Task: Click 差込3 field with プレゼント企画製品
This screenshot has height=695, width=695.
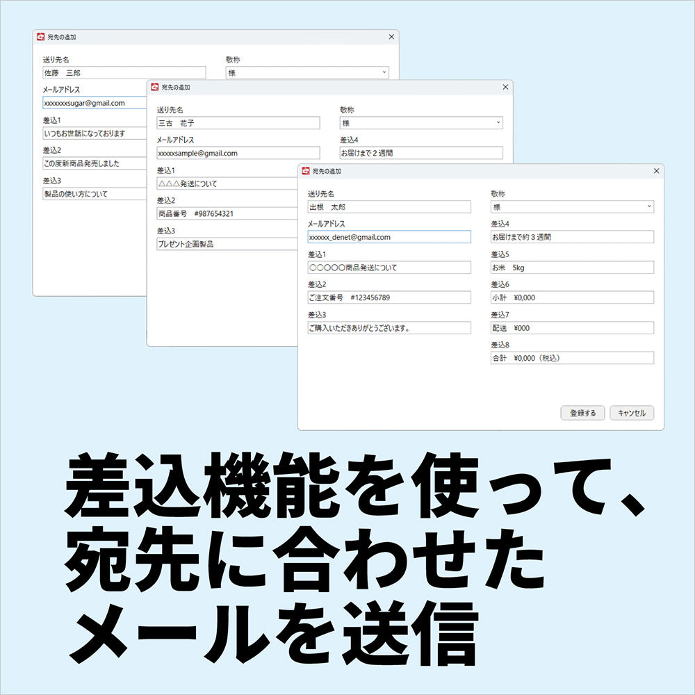Action: [x=227, y=244]
